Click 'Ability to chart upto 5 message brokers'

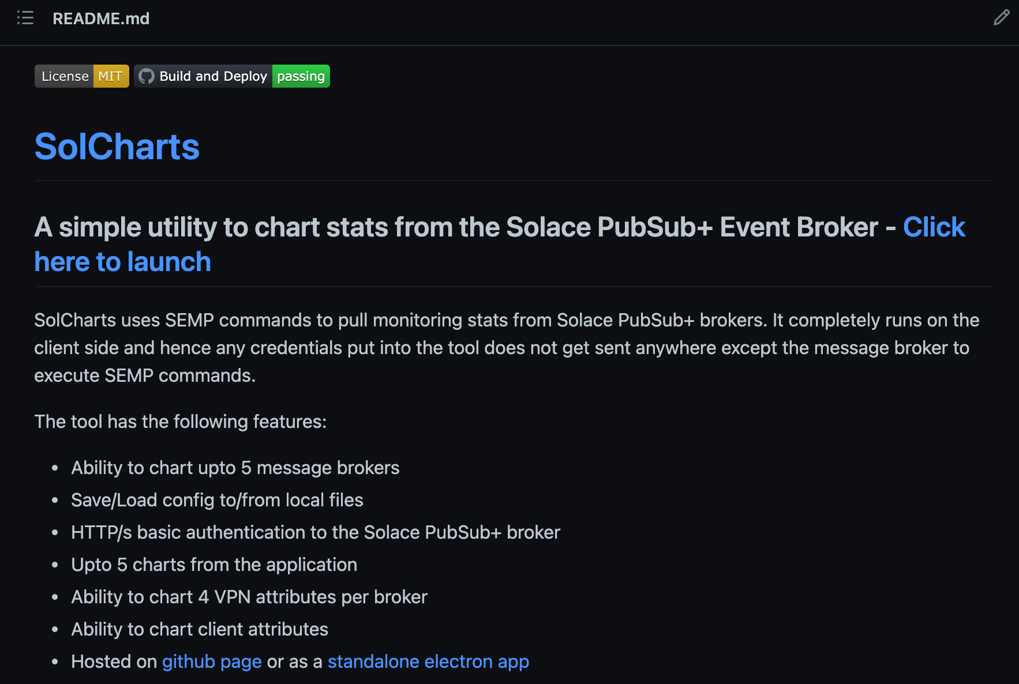235,468
